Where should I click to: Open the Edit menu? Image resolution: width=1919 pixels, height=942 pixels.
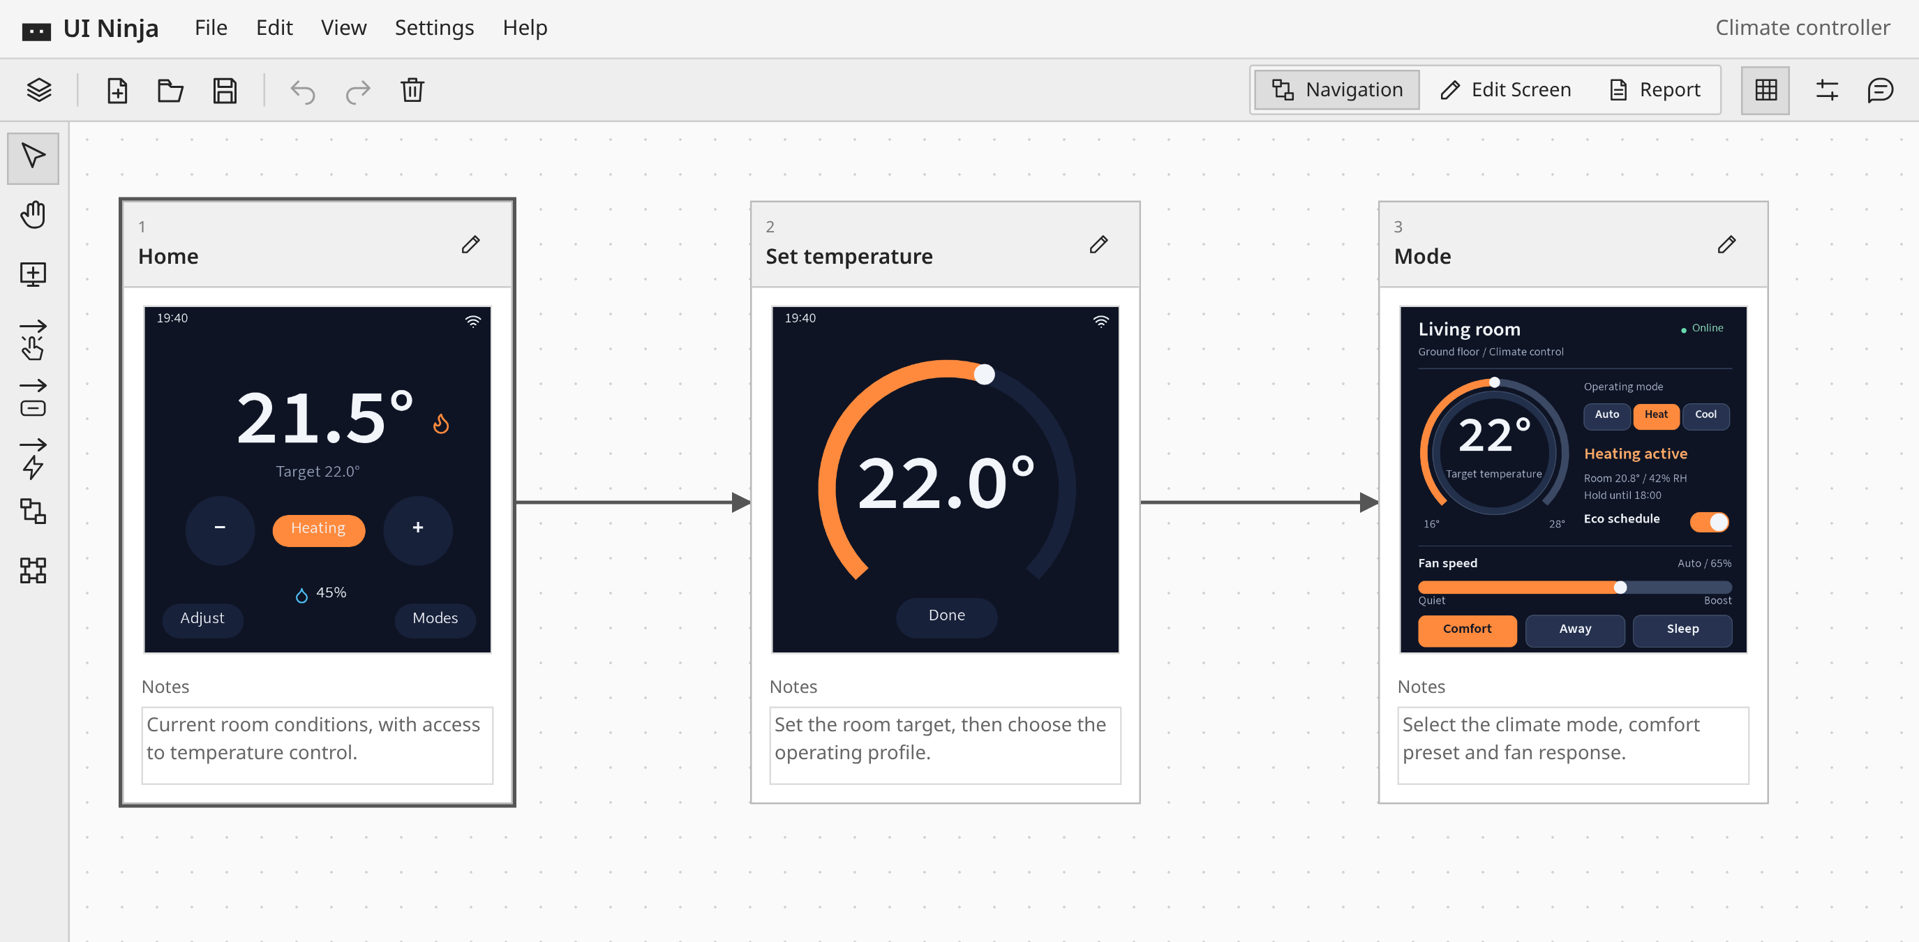pyautogui.click(x=274, y=27)
